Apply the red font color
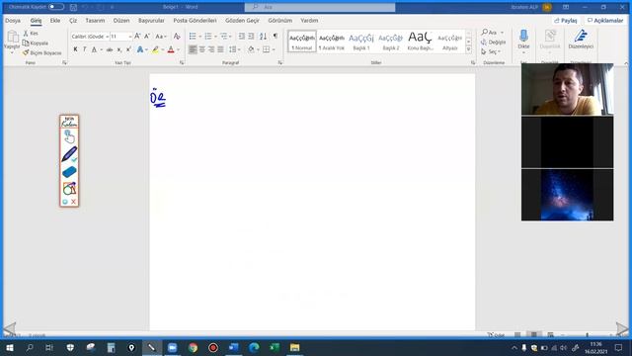This screenshot has height=356, width=632. click(171, 49)
